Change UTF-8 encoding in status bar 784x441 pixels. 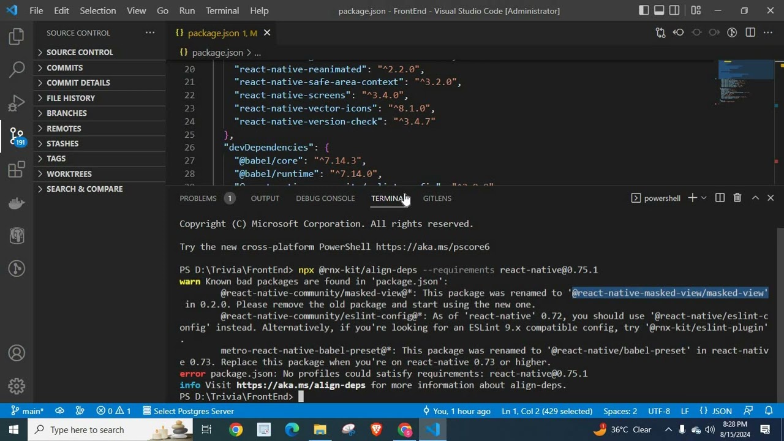click(x=659, y=411)
